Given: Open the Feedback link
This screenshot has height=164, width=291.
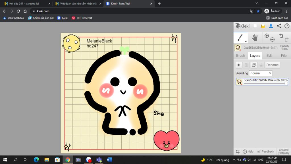Looking at the screenshot, I should tap(266, 151).
